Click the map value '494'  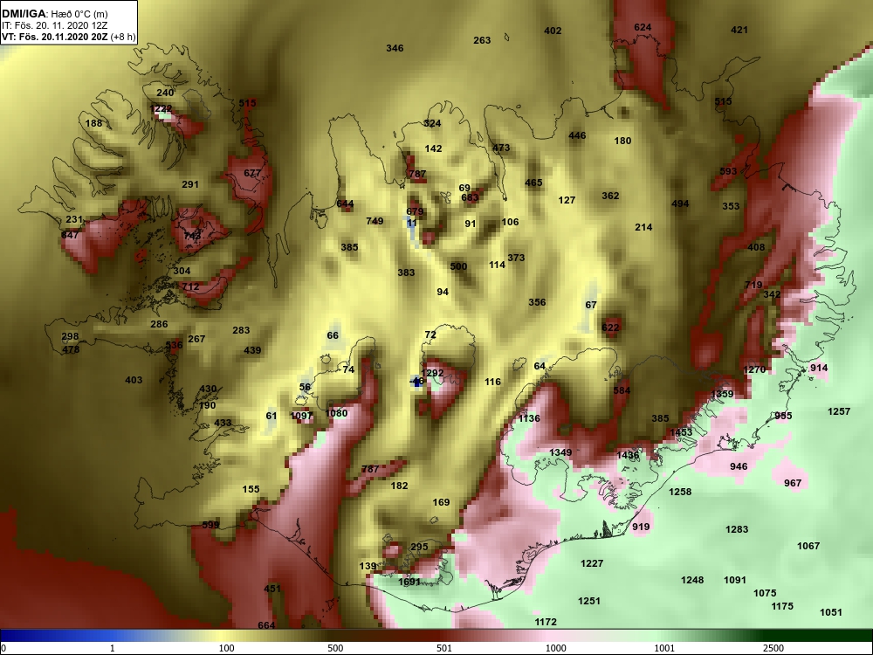point(680,203)
